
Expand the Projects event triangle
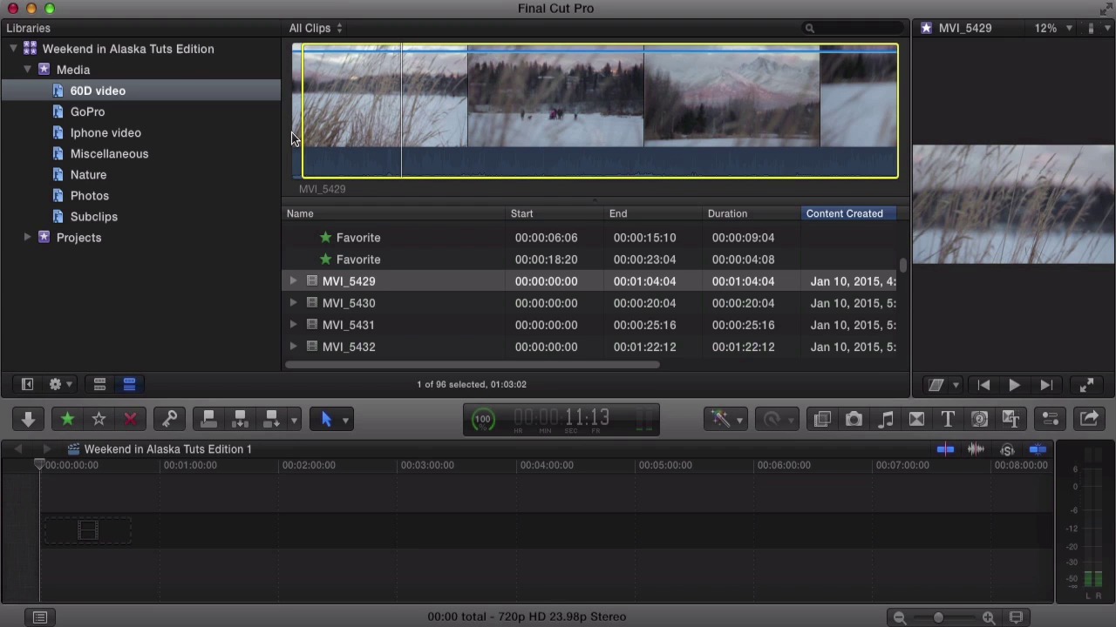point(28,237)
